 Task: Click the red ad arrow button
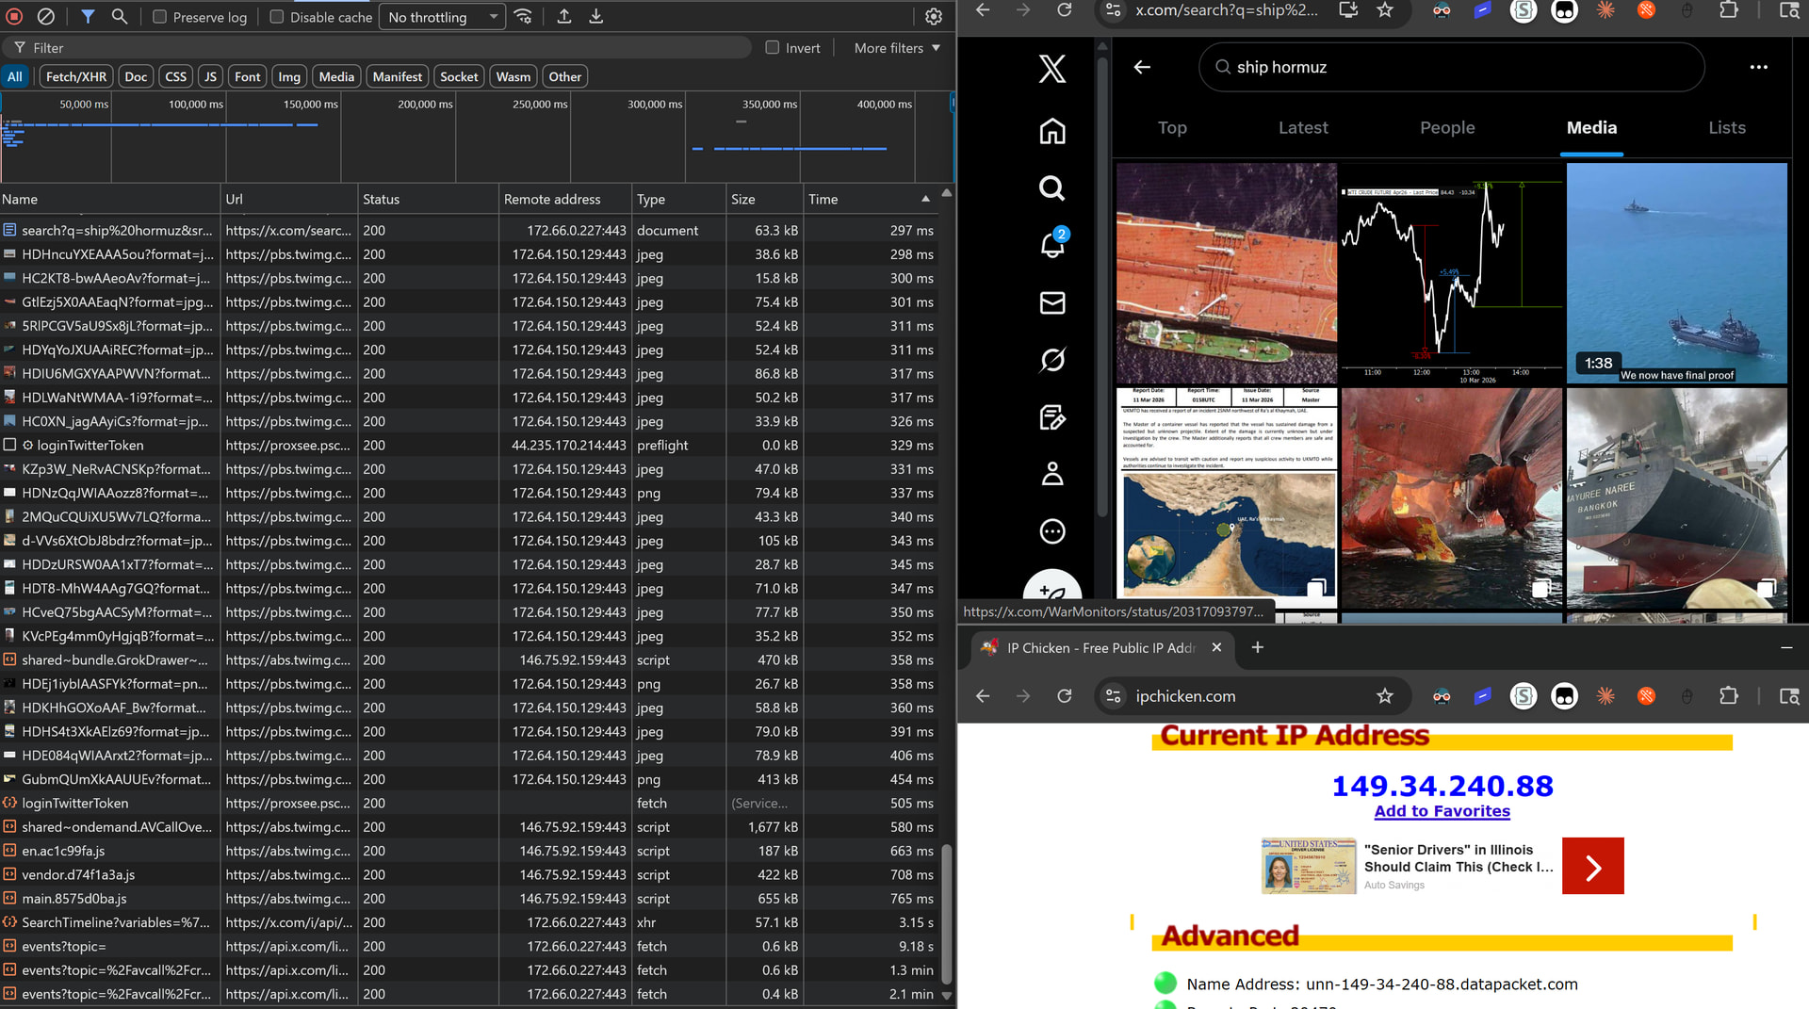coord(1592,866)
